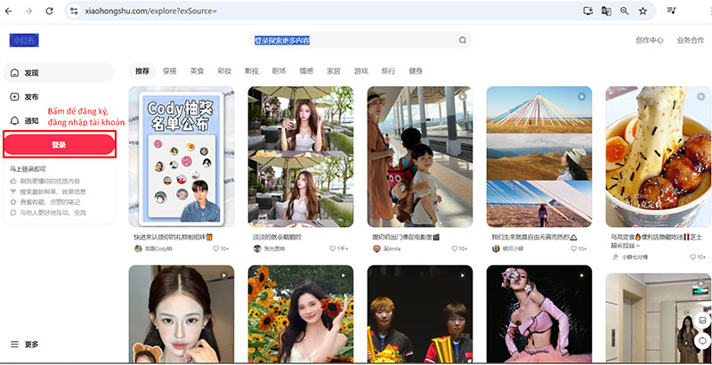Switch to the 推荐 tab
712x365 pixels.
tap(142, 71)
